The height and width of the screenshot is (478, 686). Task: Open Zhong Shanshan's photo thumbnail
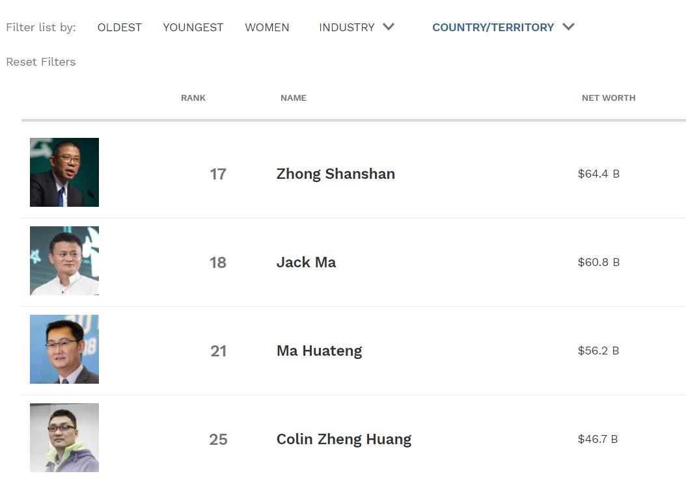pyautogui.click(x=64, y=172)
